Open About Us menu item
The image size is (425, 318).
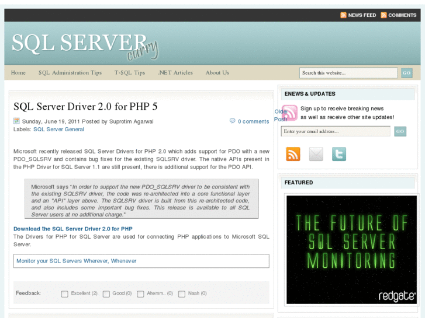217,72
